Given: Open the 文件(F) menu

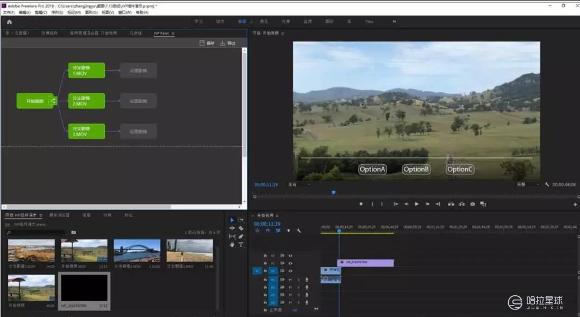Looking at the screenshot, I should (9, 13).
